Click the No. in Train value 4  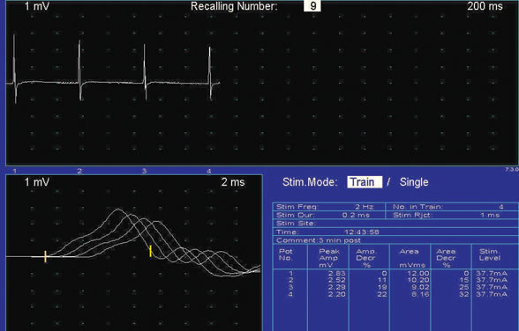501,207
